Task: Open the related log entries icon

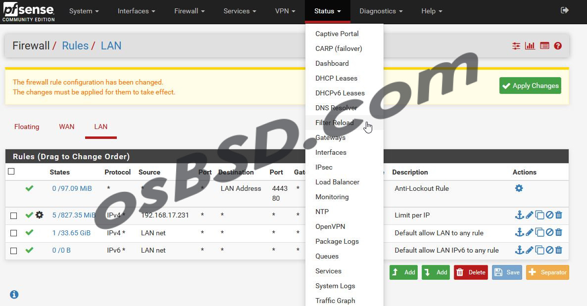Action: click(544, 45)
